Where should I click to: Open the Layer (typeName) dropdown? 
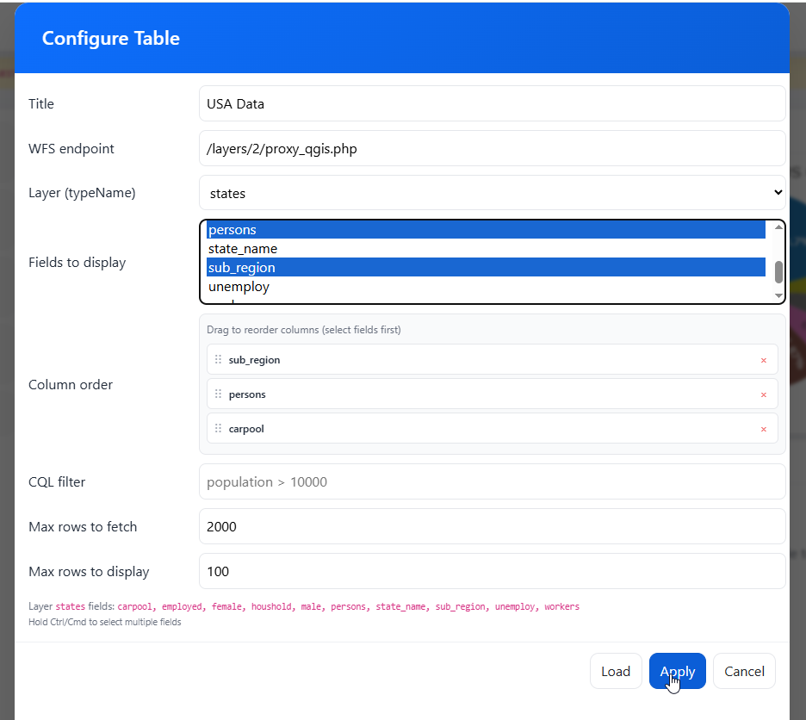point(492,193)
